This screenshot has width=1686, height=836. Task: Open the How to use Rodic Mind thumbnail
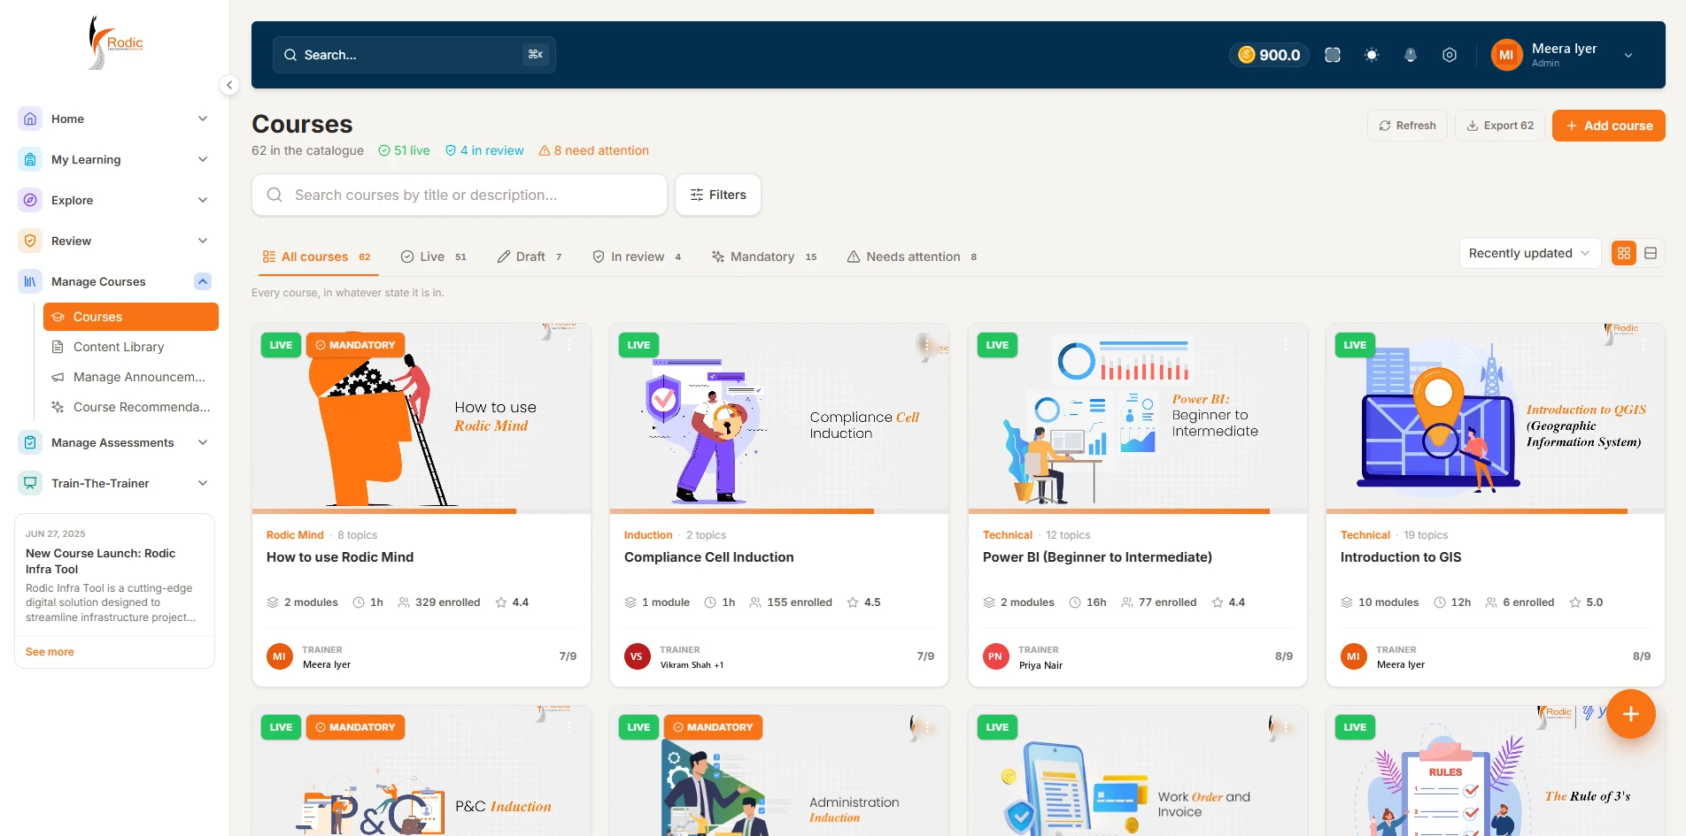[x=421, y=418]
